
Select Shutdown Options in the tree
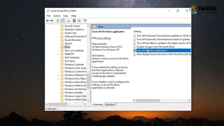click(x=74, y=29)
